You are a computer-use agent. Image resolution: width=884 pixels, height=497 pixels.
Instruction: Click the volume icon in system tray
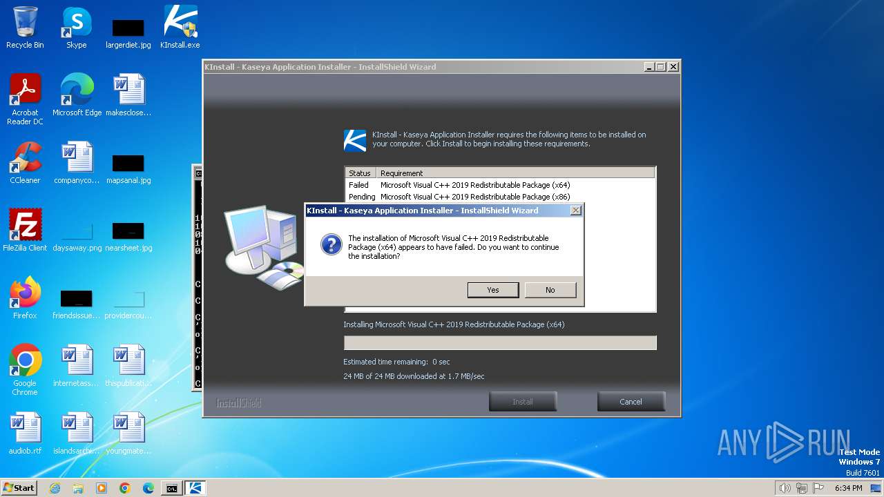785,488
